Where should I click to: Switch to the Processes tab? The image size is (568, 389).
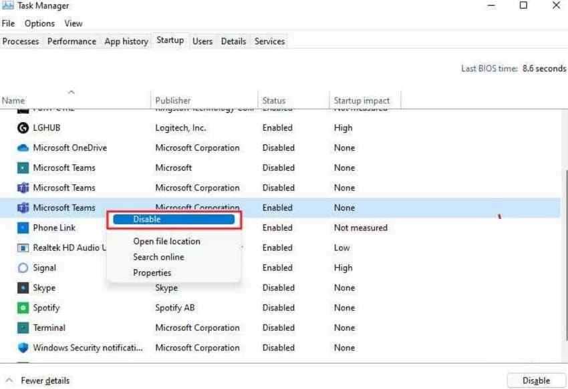(x=21, y=41)
